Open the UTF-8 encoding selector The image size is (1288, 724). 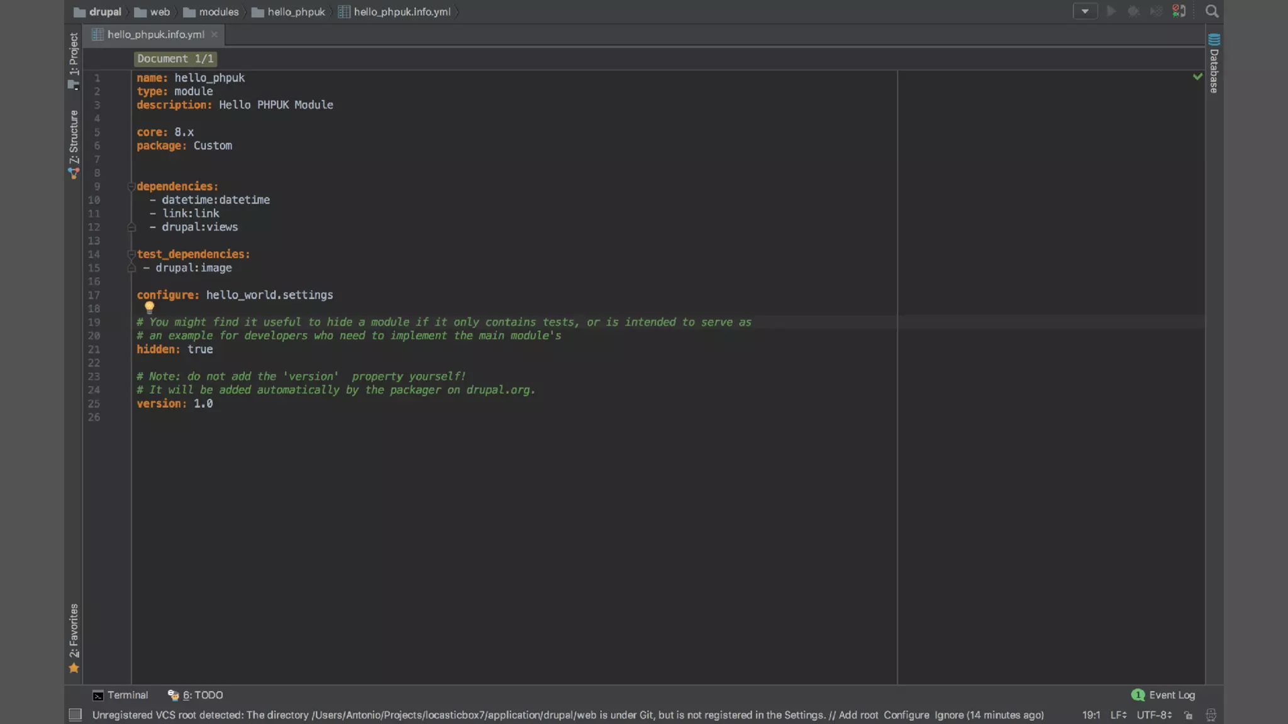[x=1153, y=715]
